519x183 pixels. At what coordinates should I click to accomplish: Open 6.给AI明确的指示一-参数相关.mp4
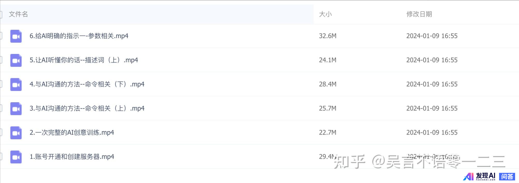pos(79,36)
